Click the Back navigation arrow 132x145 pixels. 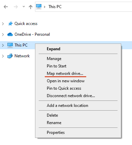(x=6, y=7)
